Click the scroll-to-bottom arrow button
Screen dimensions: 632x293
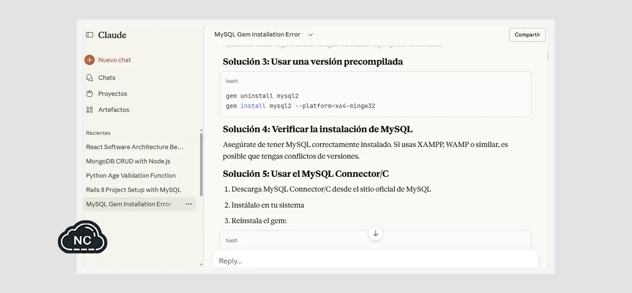point(375,233)
